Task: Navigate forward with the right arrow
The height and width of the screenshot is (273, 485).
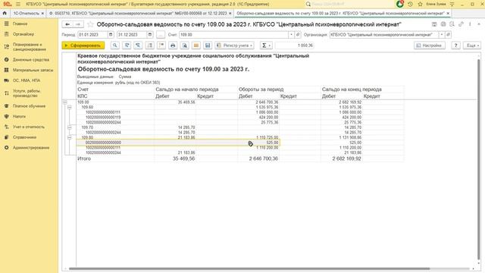Action: 78,24
